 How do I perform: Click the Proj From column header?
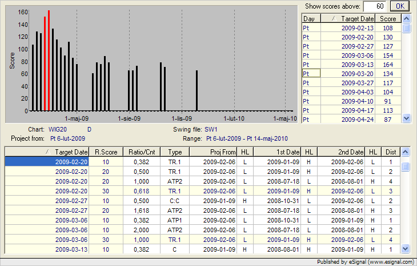(215, 152)
